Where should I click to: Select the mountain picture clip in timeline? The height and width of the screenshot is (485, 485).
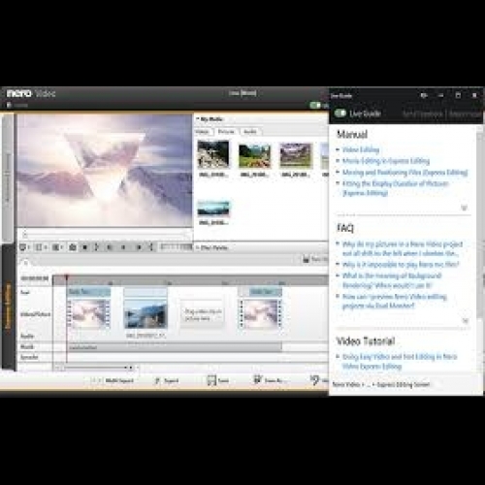pyautogui.click(x=145, y=313)
